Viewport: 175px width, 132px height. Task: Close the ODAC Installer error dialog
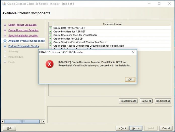[x=133, y=52]
